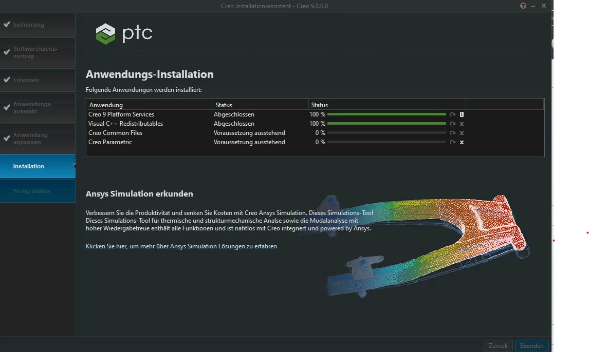Click Voraussetzung ausstehend for Creo Common Files

tap(249, 133)
